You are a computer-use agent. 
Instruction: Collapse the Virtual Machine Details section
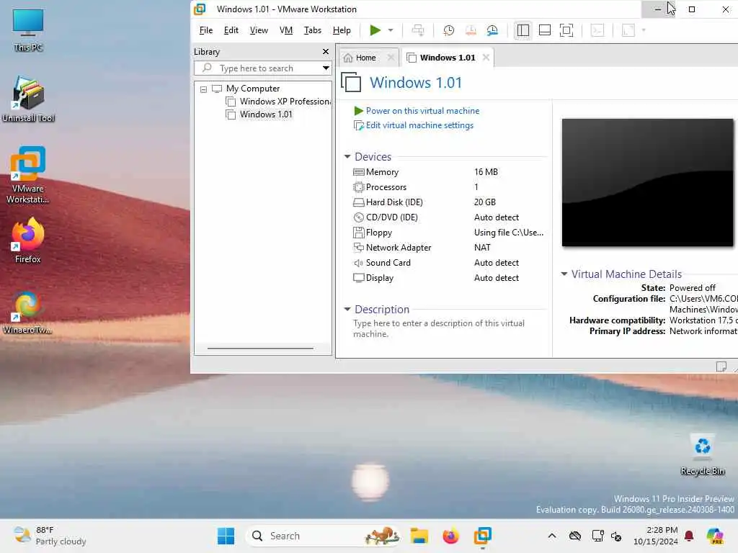(x=564, y=274)
